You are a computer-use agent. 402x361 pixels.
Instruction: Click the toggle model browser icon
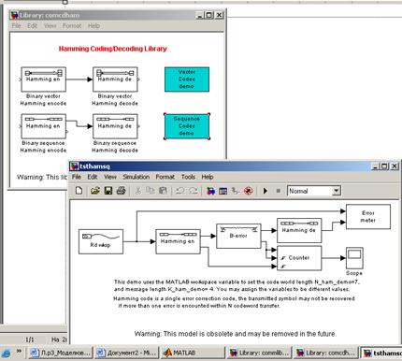point(236,191)
